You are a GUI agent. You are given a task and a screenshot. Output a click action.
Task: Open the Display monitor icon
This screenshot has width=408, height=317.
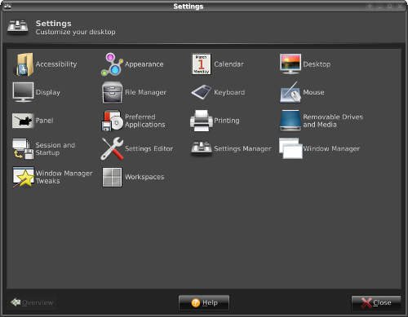(23, 92)
